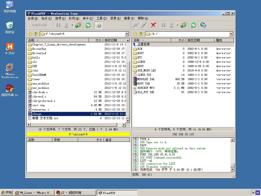Open dropdown arrow beside left transfer icon

(72, 25)
